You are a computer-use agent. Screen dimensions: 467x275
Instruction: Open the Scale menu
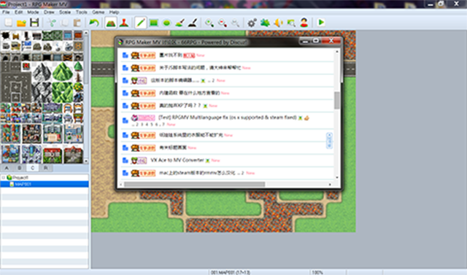(x=65, y=12)
